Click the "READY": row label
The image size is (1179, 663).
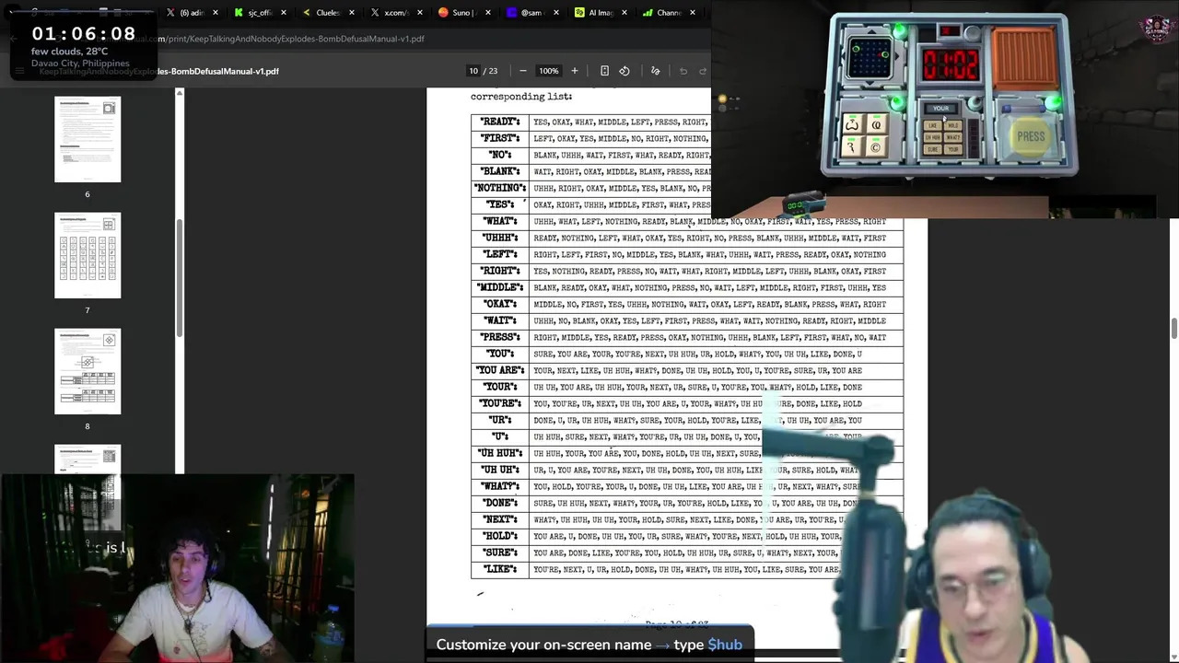click(499, 122)
